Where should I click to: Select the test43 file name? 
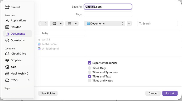[46, 40]
